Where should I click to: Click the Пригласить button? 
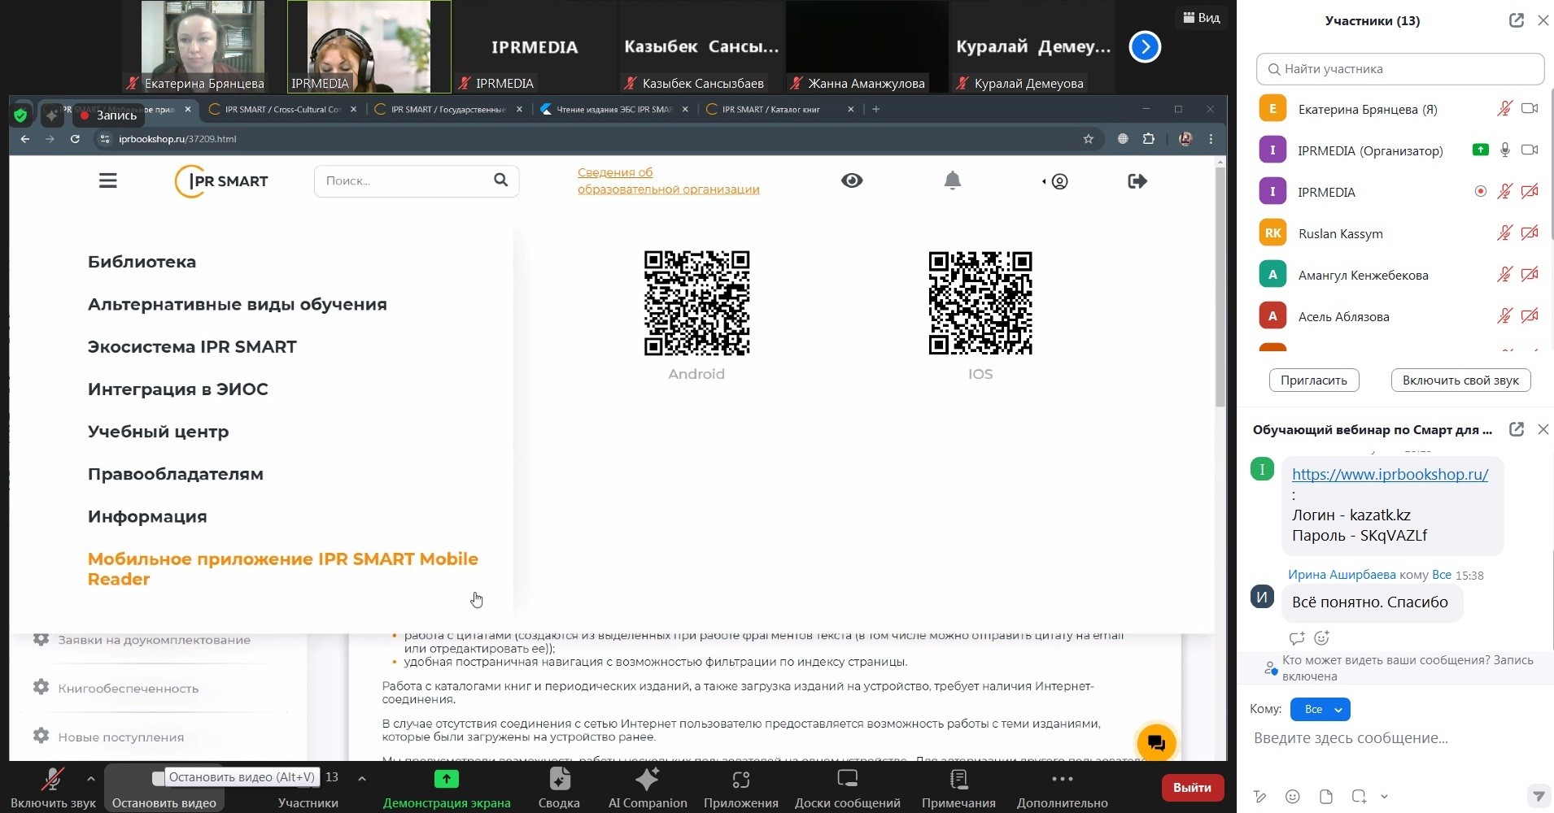tap(1313, 380)
